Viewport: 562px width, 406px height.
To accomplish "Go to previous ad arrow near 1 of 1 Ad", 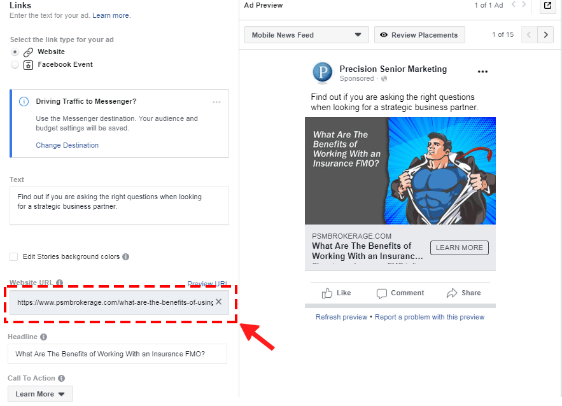I will [514, 4].
